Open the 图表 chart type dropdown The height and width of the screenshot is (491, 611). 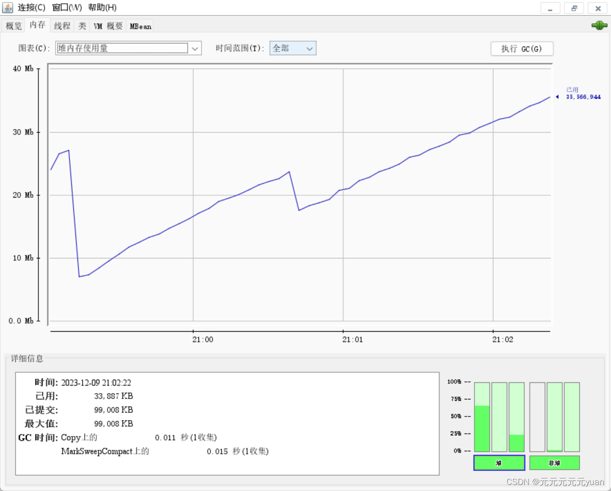click(x=129, y=48)
